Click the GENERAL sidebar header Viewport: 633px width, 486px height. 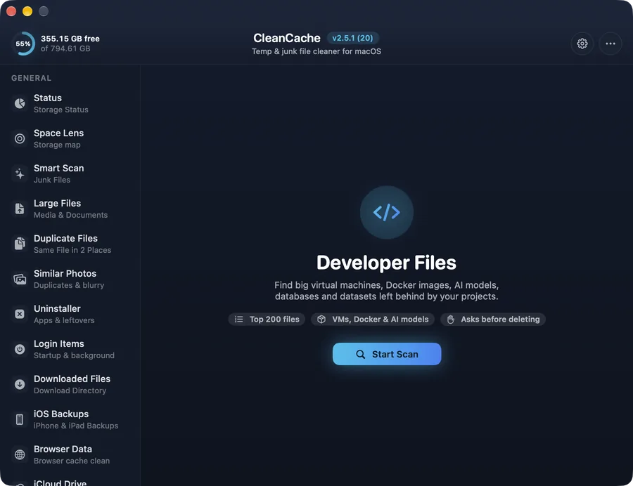(31, 78)
